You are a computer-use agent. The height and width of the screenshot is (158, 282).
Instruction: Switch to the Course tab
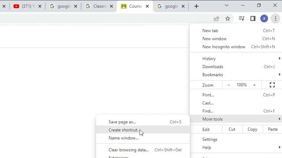[x=135, y=6]
